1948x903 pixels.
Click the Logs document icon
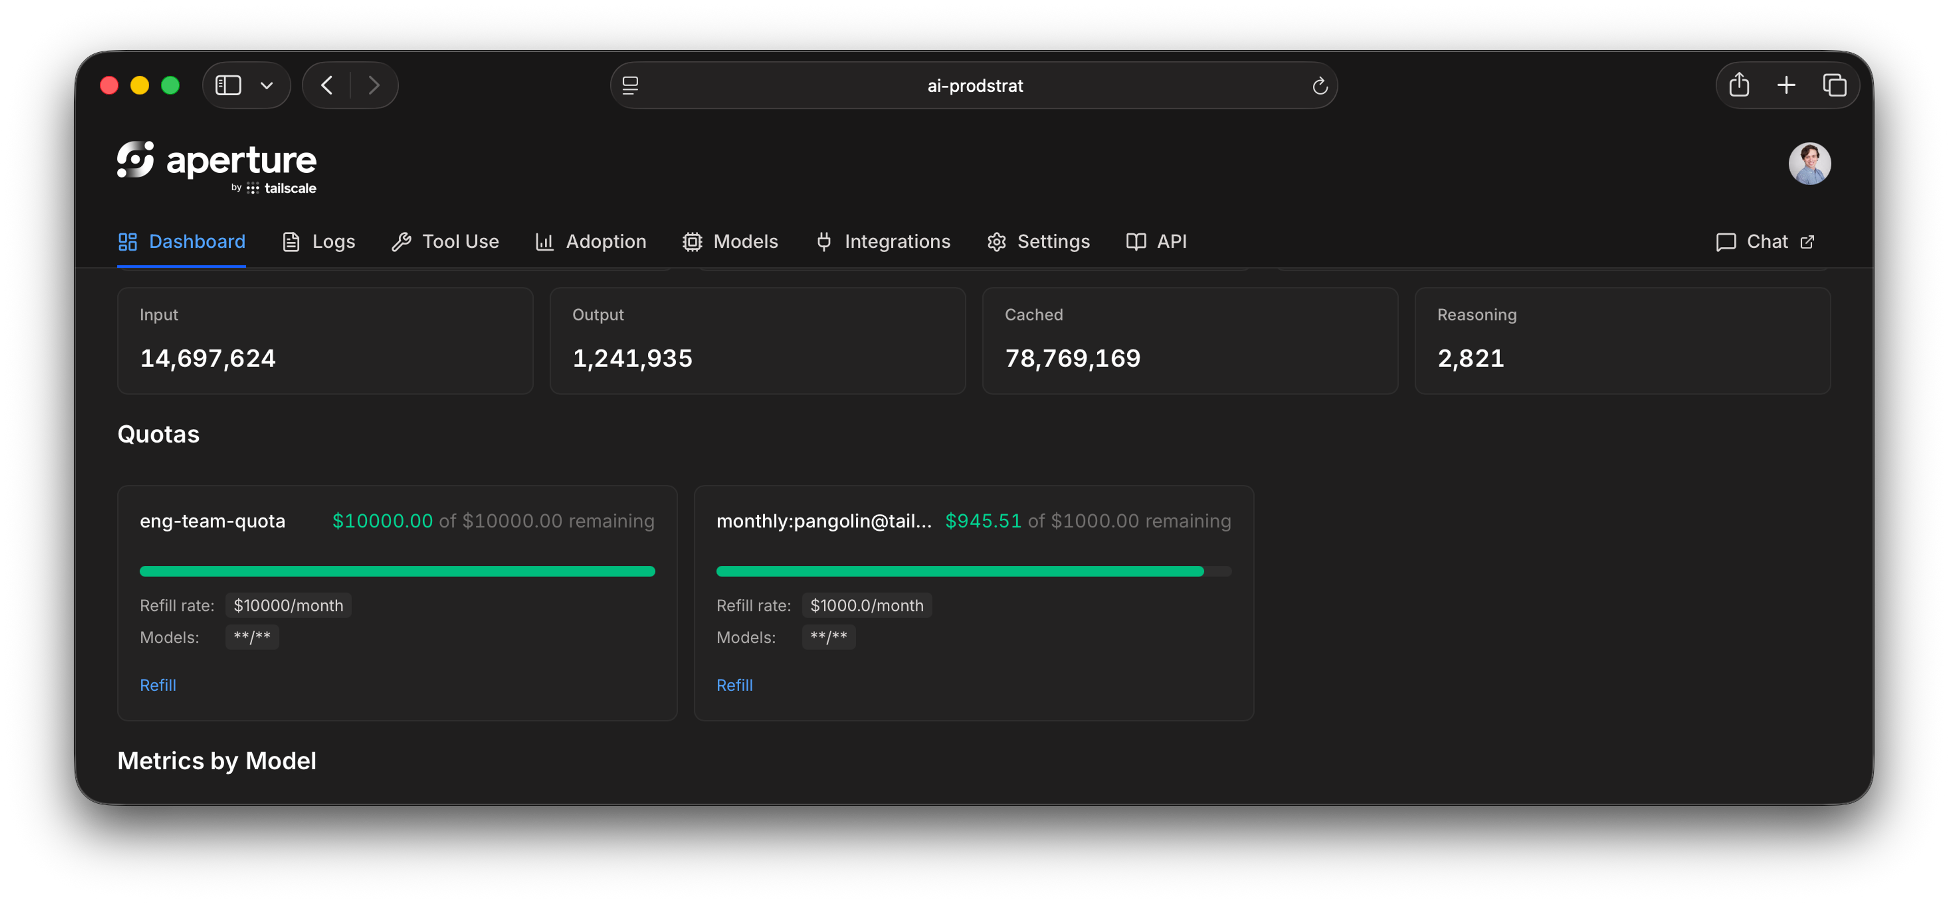291,242
